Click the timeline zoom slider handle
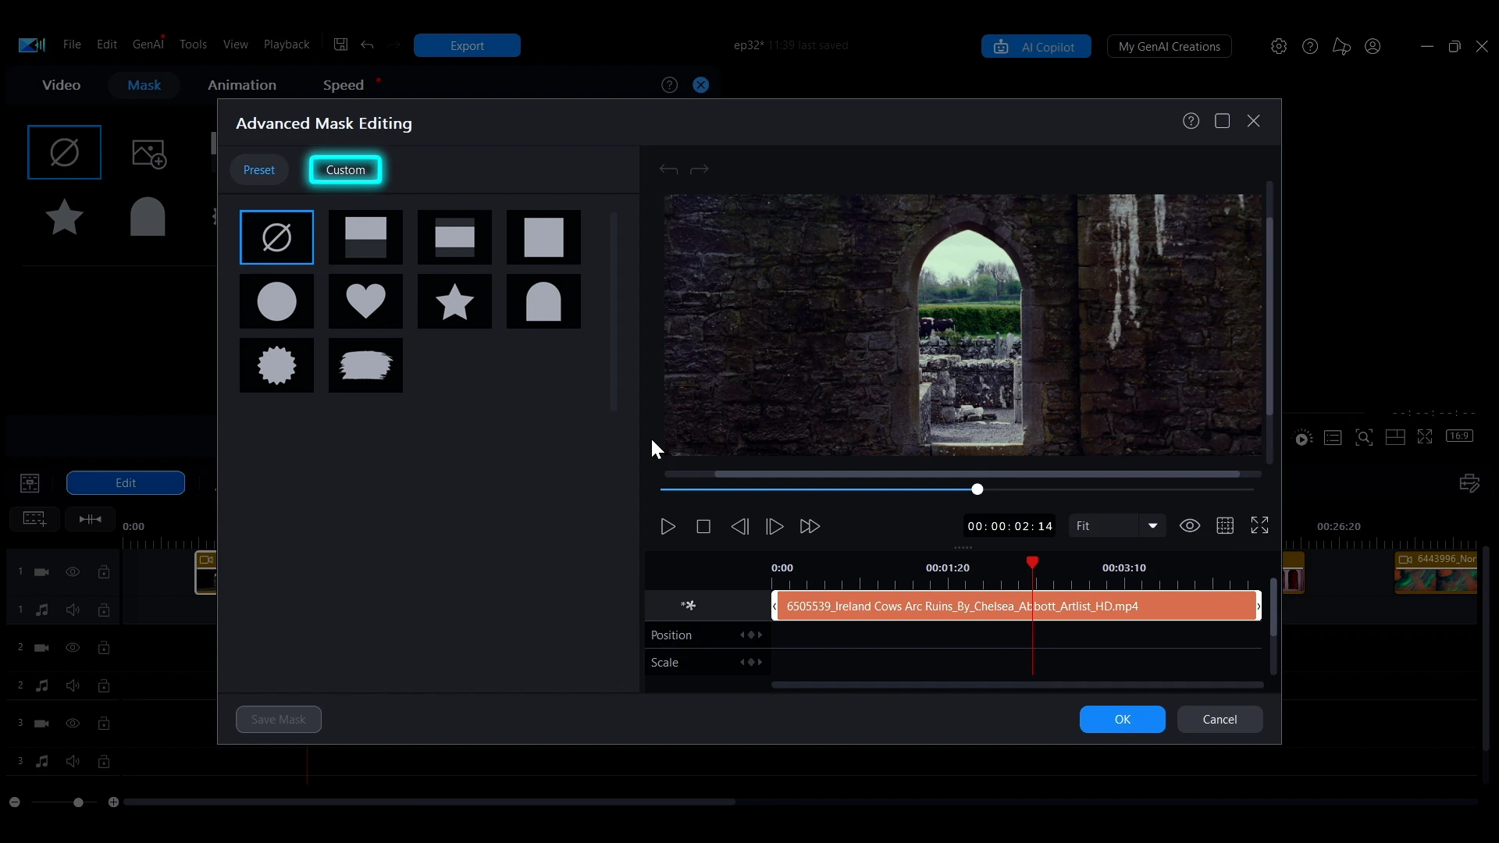This screenshot has width=1499, height=843. [x=78, y=802]
